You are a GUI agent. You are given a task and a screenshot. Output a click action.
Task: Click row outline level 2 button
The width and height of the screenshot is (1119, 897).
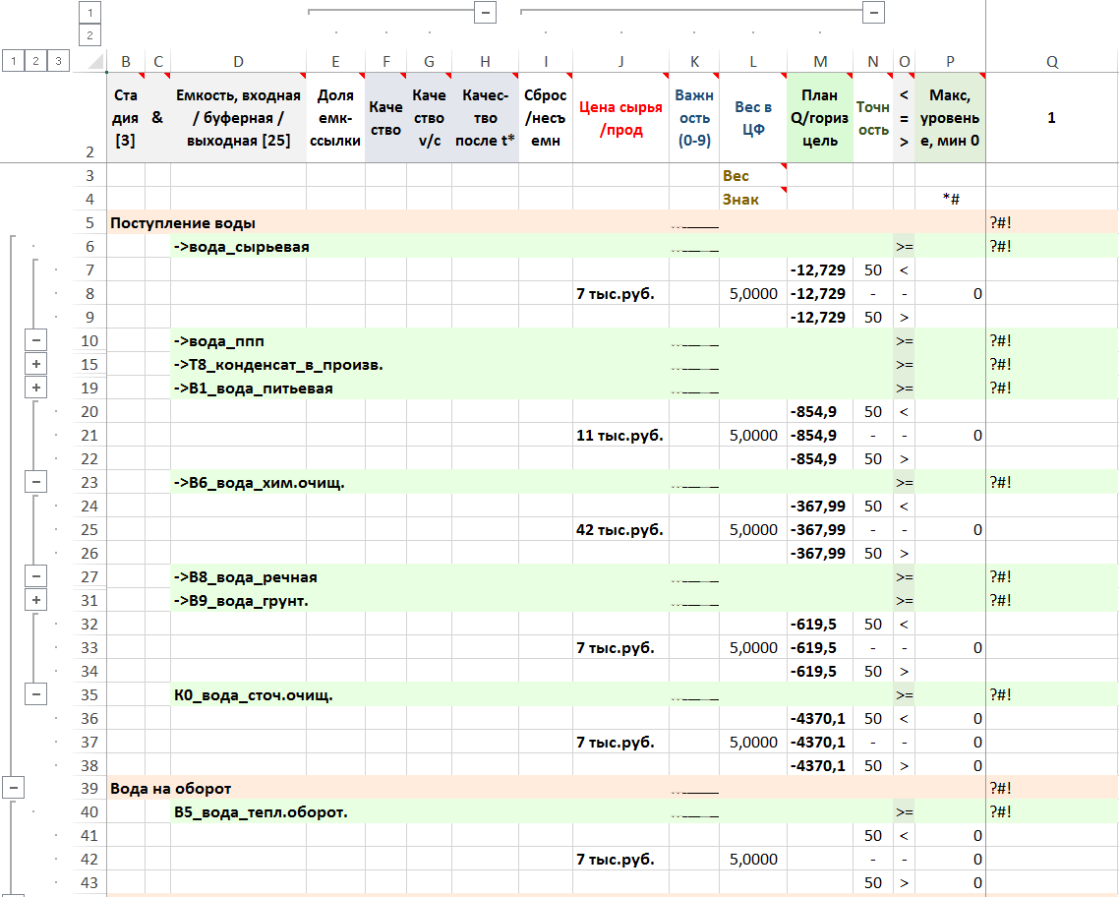(35, 61)
